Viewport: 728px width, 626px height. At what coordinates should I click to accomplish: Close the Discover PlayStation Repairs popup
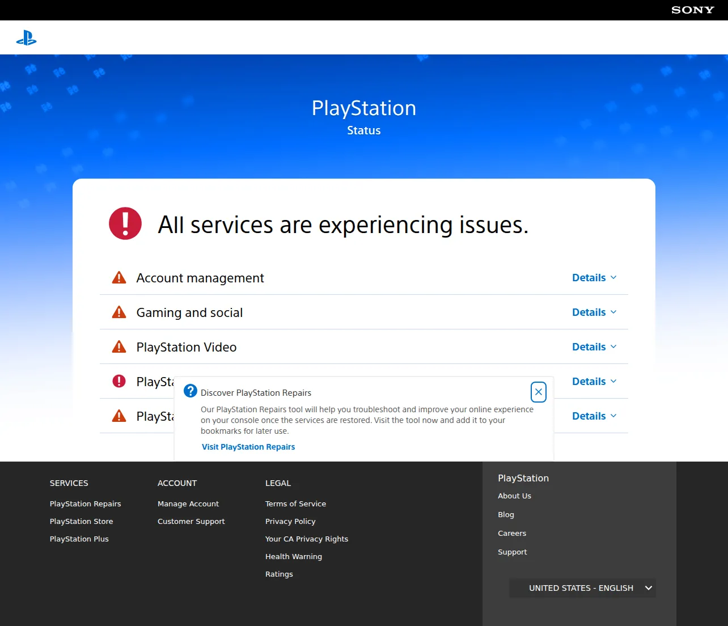coord(539,392)
